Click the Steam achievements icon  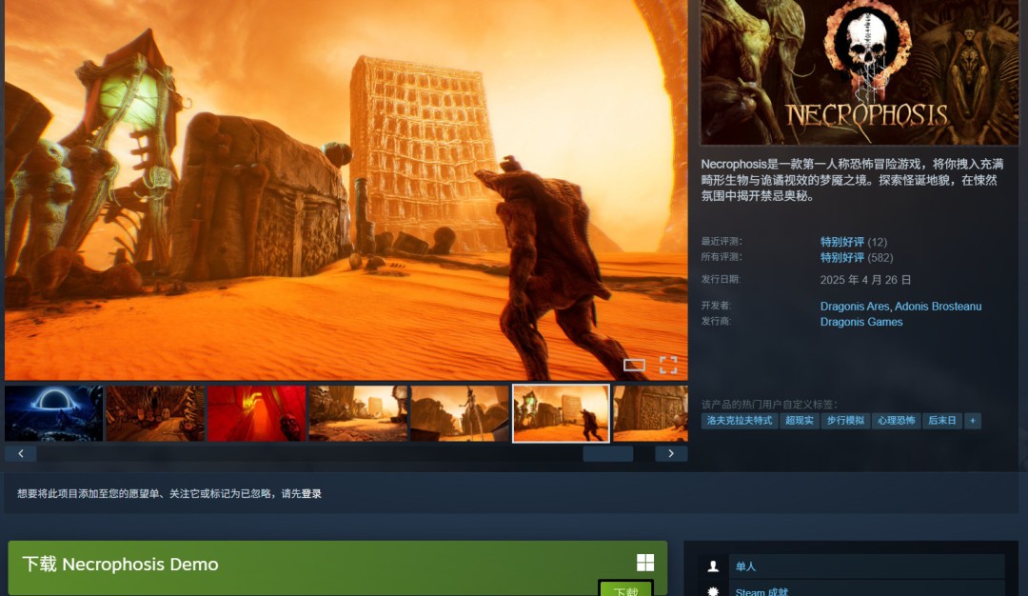pos(713,590)
